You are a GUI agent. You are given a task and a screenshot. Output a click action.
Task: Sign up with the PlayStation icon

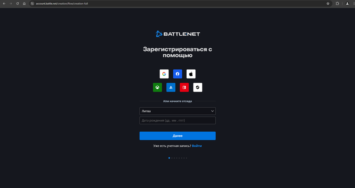(x=171, y=88)
